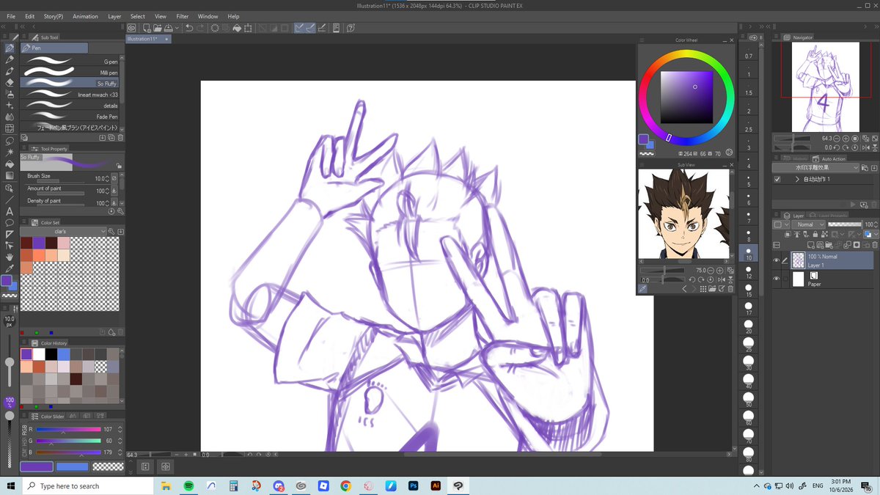
Task: Click the Save icon in the command bar
Action: coord(167,28)
